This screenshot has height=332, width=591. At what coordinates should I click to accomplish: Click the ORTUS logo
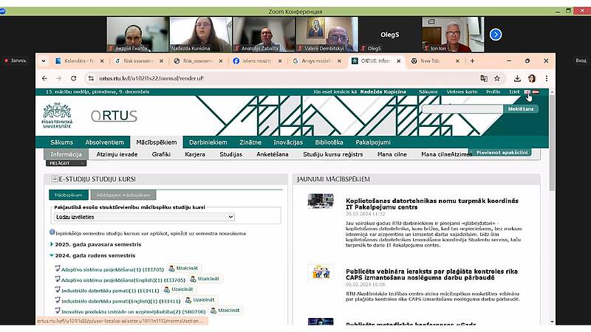pyautogui.click(x=114, y=116)
